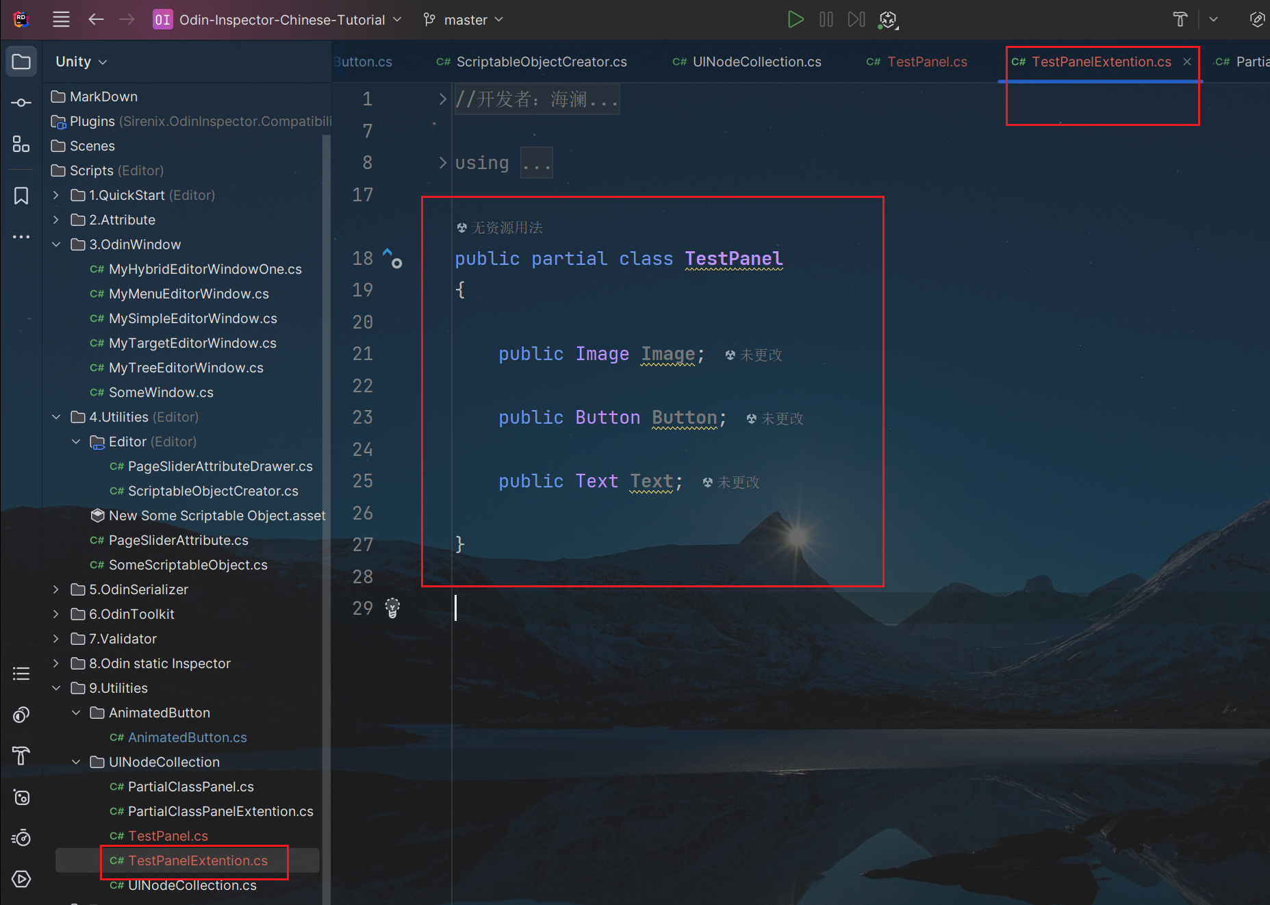Expand the folded using block

(x=442, y=163)
